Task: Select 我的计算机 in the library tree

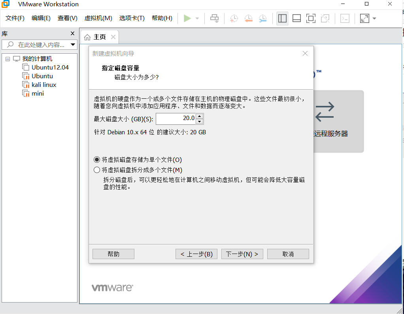Action: click(37, 59)
